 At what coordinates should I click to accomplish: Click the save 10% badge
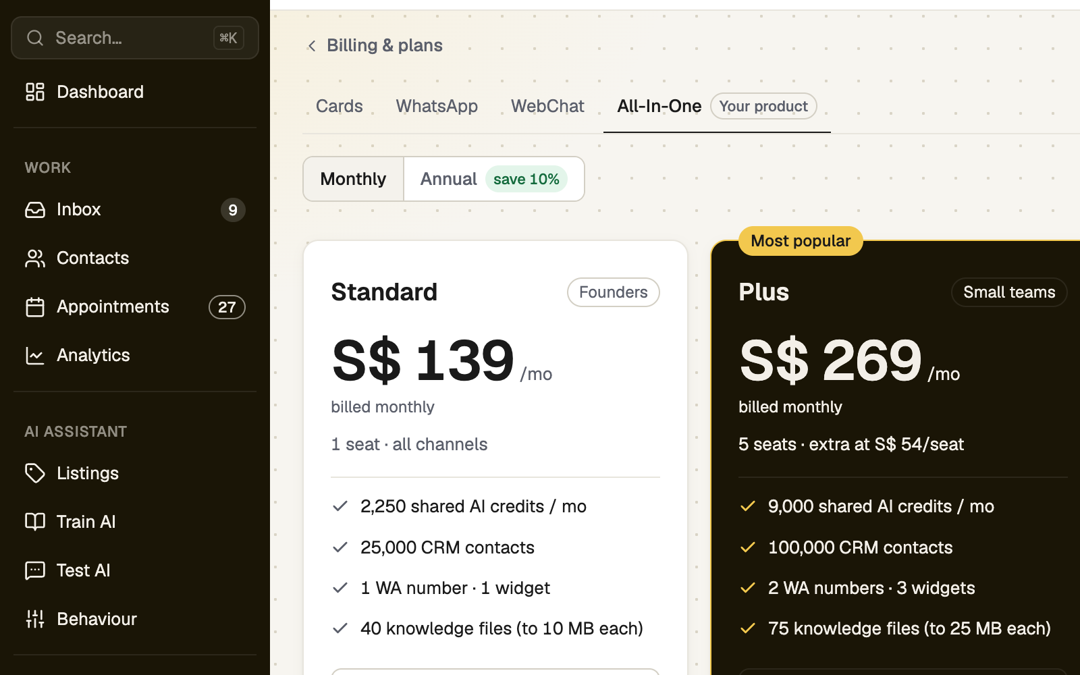tap(526, 179)
